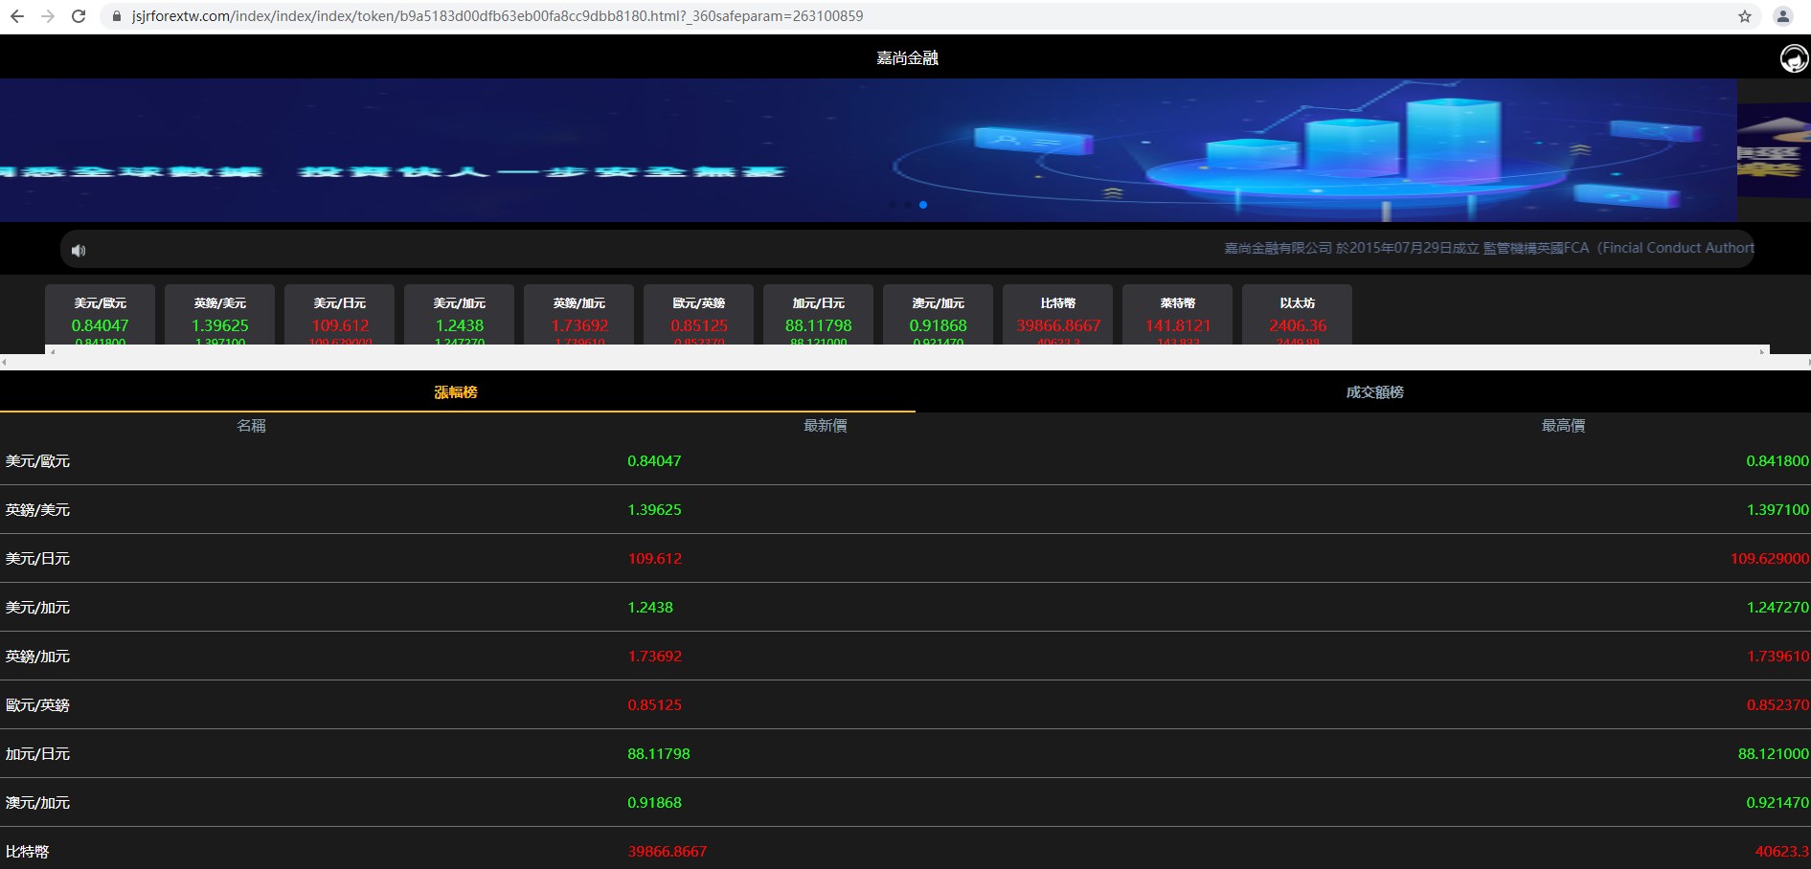Open the 以太坊 ticker card
Screen dimensions: 1811x869
(1297, 315)
